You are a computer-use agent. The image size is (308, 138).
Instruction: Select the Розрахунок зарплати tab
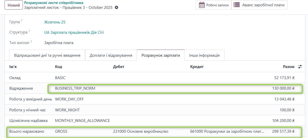(x=161, y=55)
